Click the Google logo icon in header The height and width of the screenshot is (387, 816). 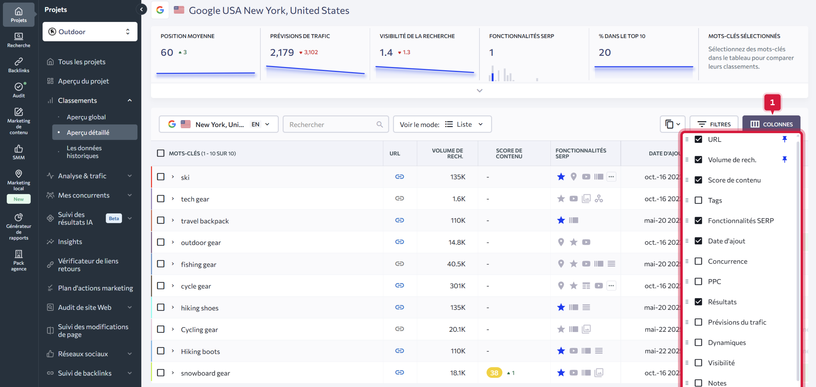click(x=160, y=10)
